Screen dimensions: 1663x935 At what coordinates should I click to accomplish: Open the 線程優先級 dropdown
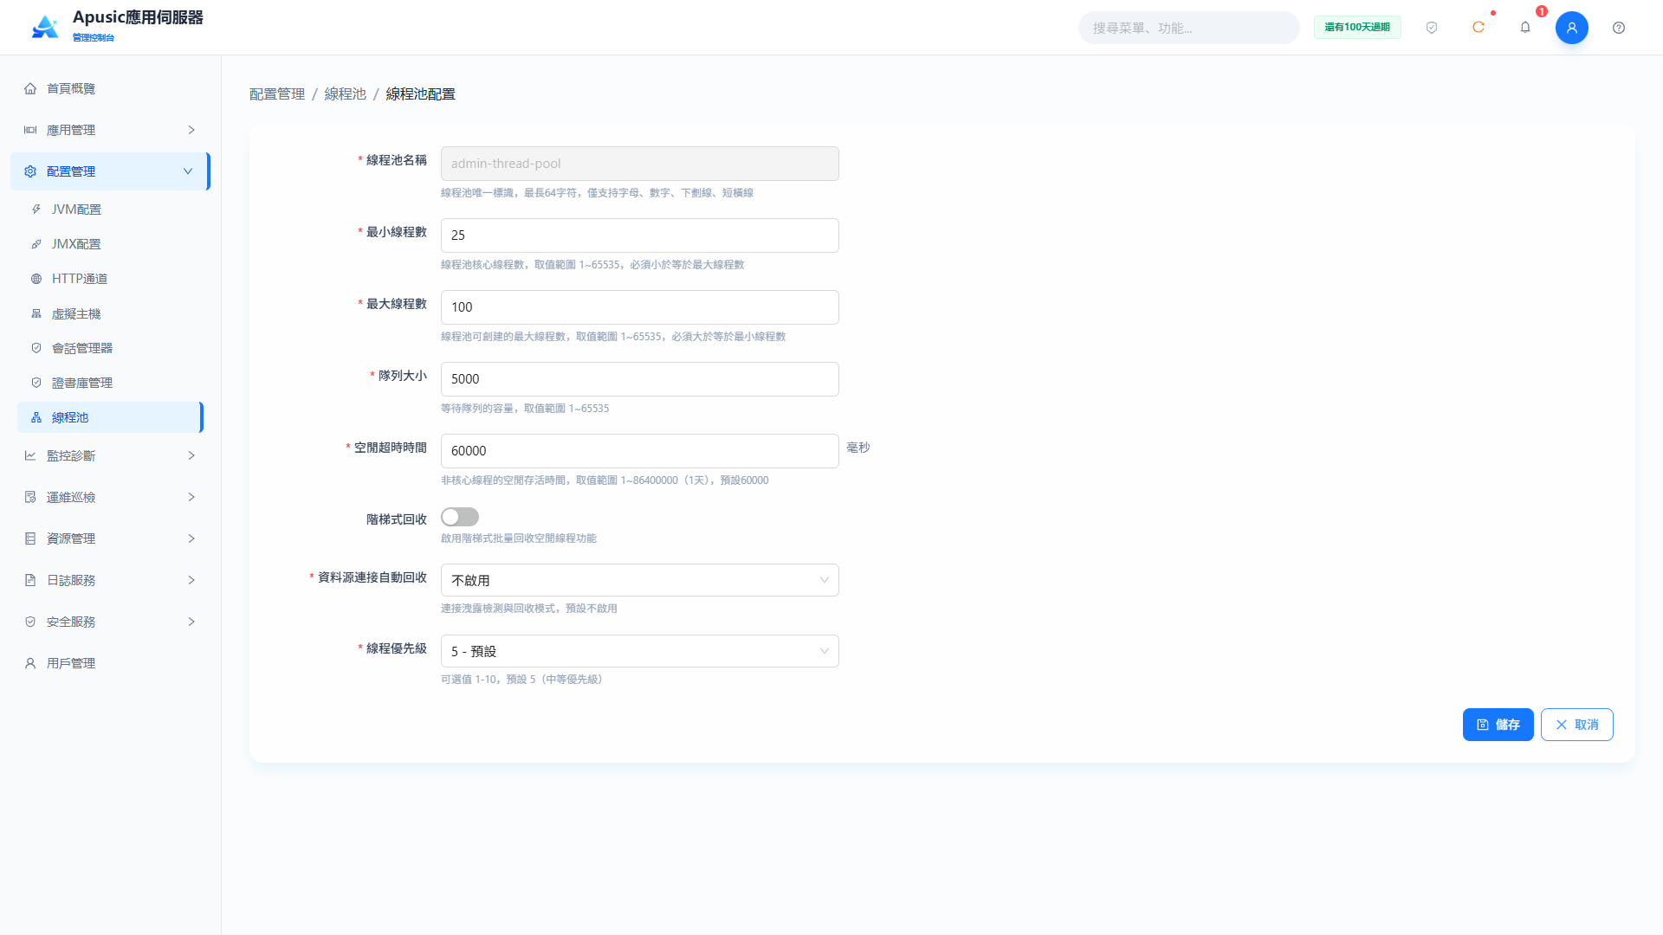[x=640, y=651]
